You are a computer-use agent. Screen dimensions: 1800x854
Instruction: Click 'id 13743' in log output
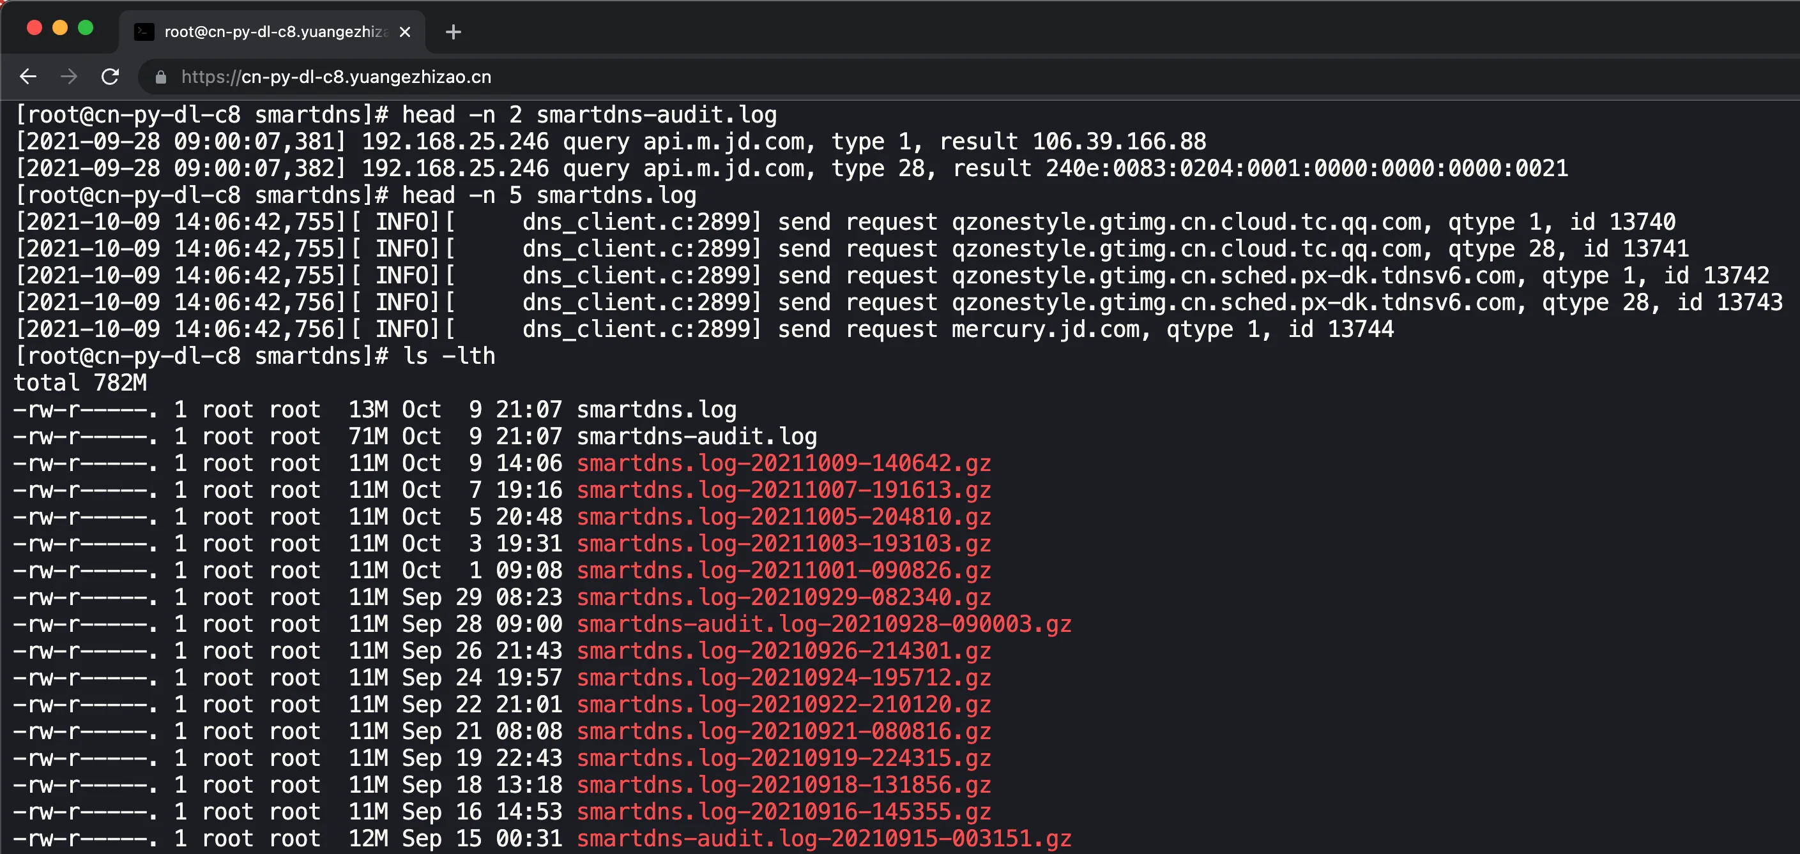pyautogui.click(x=1730, y=303)
